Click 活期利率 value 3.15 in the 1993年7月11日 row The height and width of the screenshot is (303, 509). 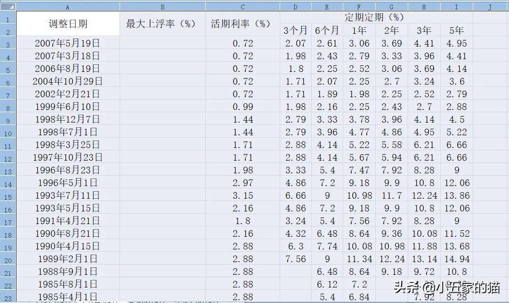click(x=242, y=195)
